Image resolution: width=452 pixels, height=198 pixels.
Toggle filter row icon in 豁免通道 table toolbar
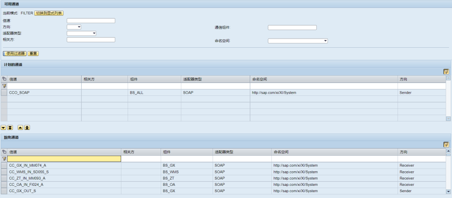[446, 145]
